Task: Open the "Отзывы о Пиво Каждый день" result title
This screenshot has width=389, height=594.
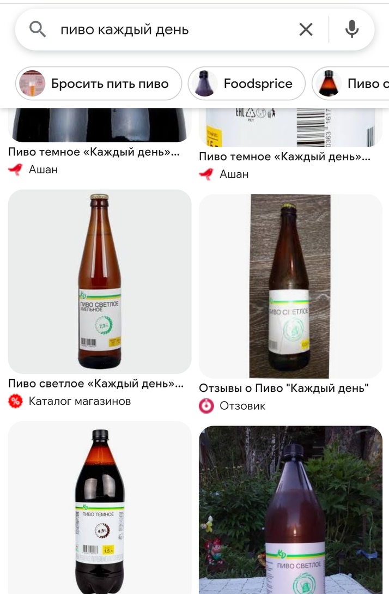Action: click(284, 389)
